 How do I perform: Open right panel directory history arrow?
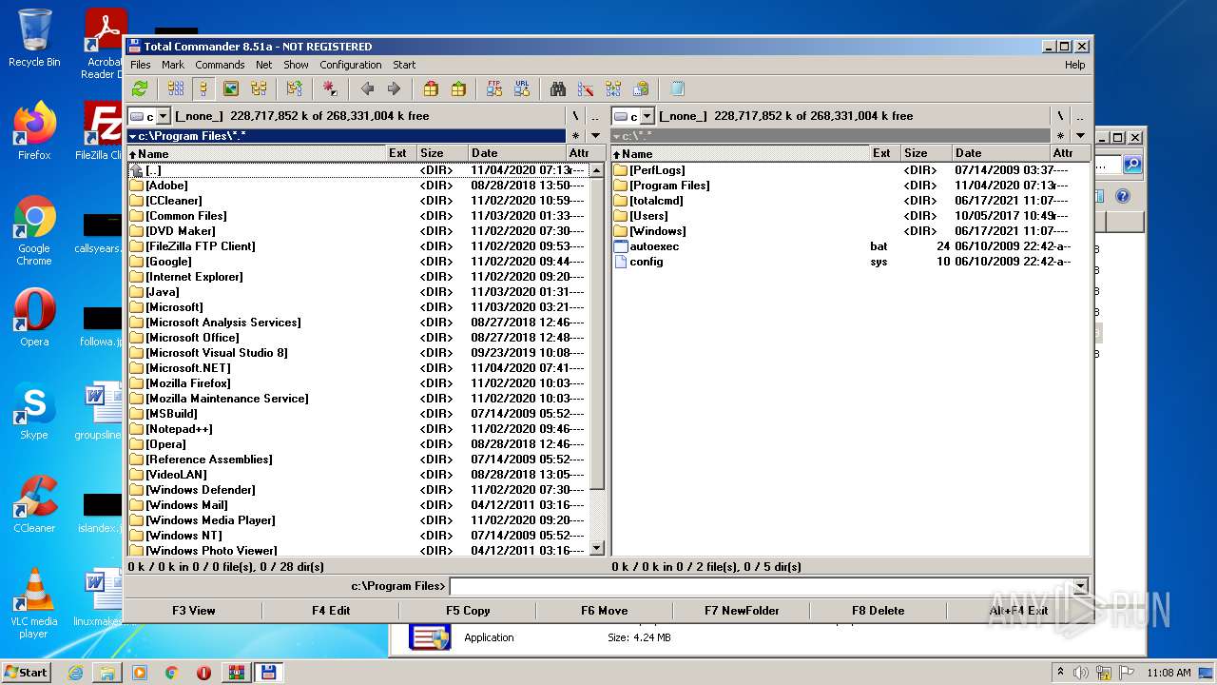coord(1080,136)
